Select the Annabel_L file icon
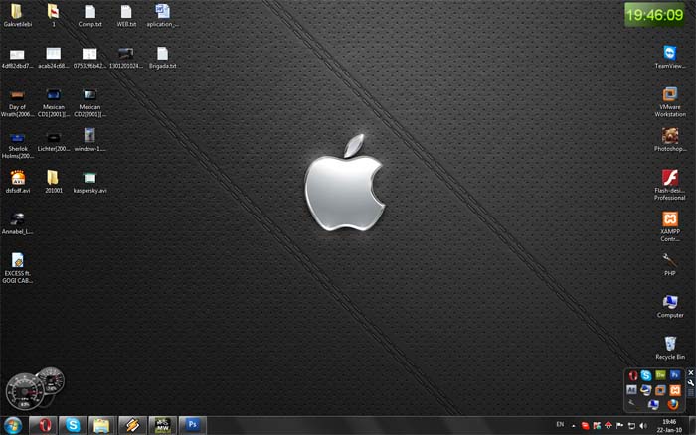The width and height of the screenshot is (696, 435). pos(17,223)
